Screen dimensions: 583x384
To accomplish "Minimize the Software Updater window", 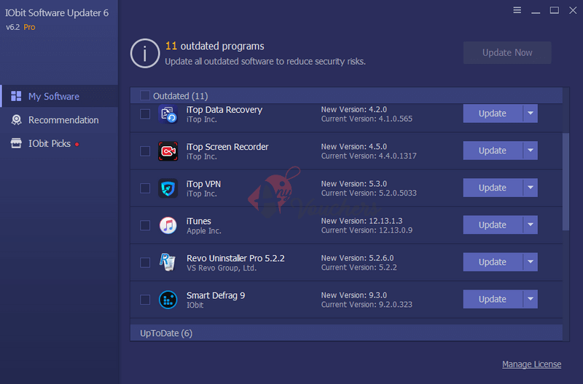I will click(536, 12).
